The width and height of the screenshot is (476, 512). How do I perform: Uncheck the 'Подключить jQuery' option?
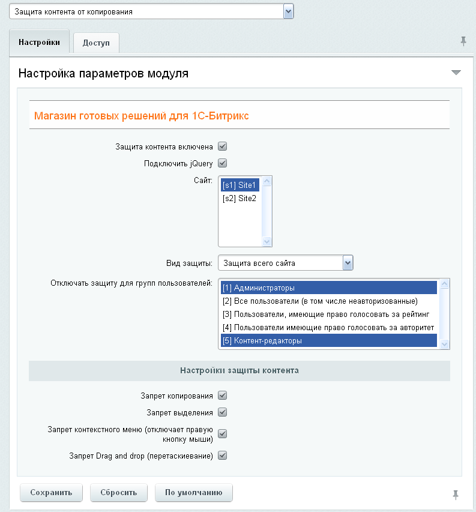[x=222, y=163]
